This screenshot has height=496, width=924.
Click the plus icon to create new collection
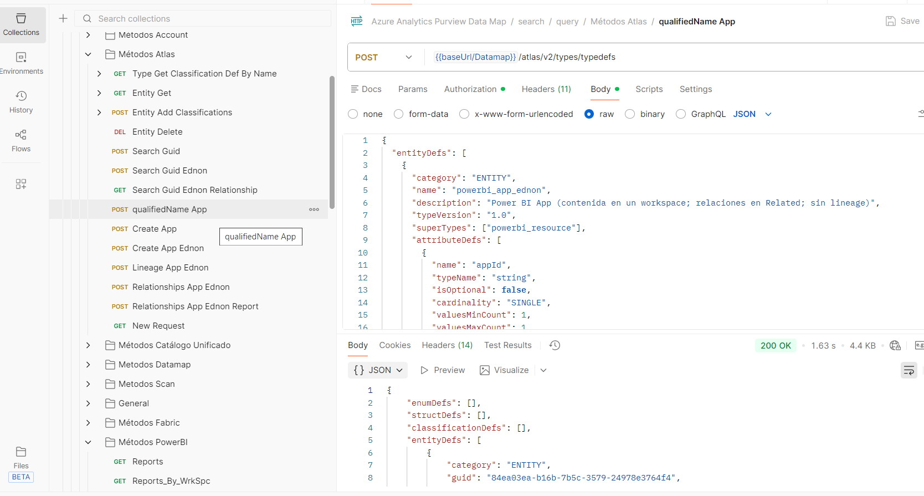coord(63,18)
